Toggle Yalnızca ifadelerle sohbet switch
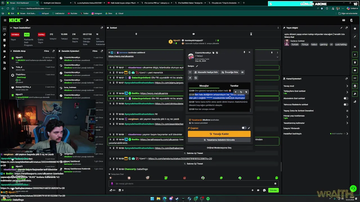 pos(346,105)
